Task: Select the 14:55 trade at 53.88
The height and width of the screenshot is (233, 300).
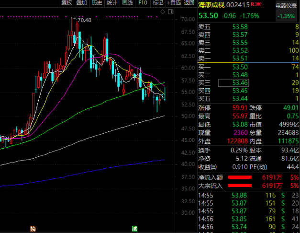Action: tap(248, 196)
